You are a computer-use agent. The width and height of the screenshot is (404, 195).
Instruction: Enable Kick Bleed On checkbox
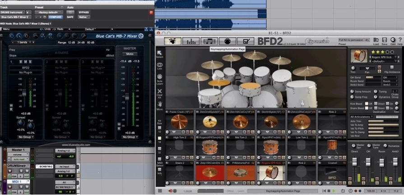pyautogui.click(x=387, y=104)
